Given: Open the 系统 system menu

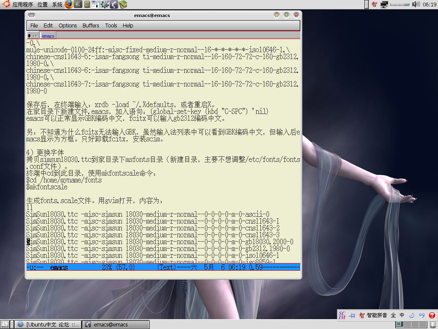Looking at the screenshot, I should click(x=57, y=4).
